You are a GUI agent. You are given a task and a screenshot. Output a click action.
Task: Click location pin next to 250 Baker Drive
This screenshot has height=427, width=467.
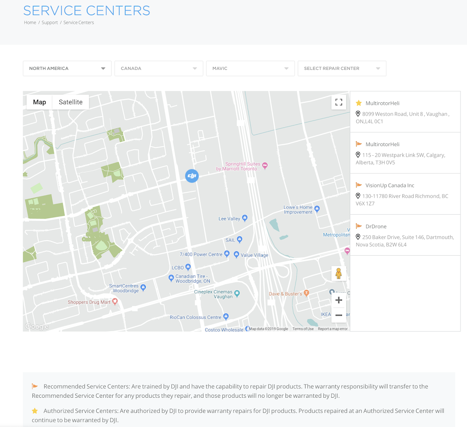(x=358, y=237)
